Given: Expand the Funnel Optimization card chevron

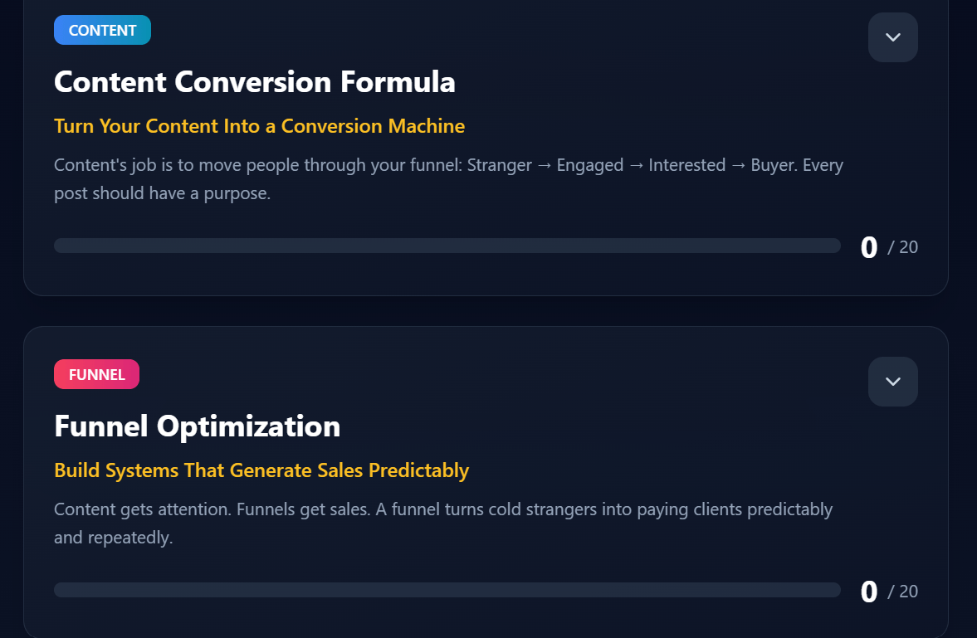Looking at the screenshot, I should (892, 382).
